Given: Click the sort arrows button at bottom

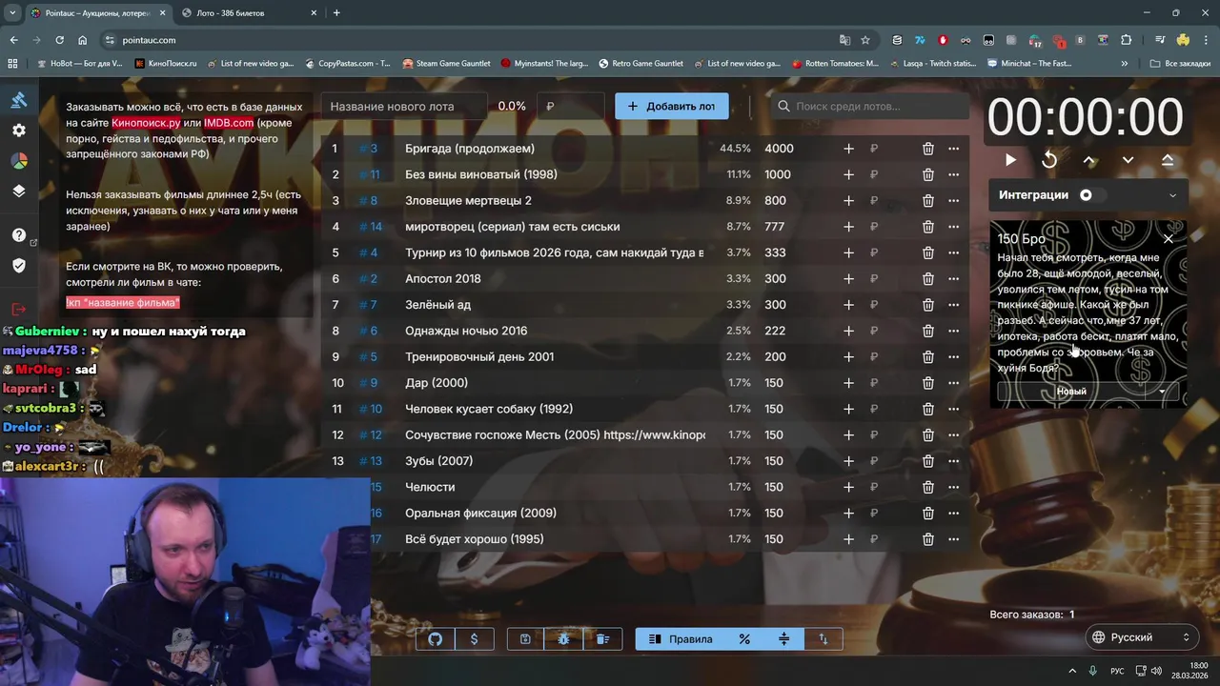Looking at the screenshot, I should coord(823,639).
